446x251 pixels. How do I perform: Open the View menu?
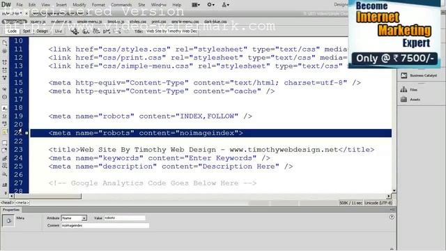coord(45,5)
